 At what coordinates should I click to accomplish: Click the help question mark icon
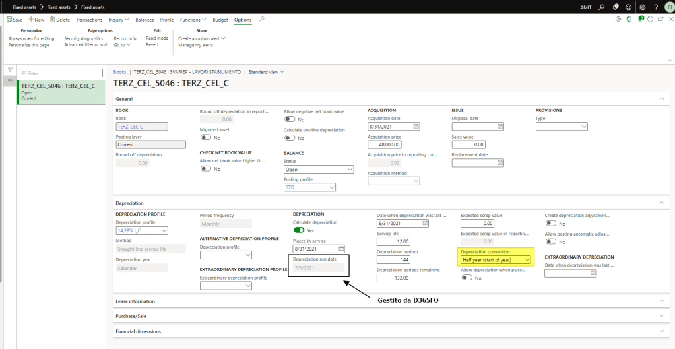[655, 7]
